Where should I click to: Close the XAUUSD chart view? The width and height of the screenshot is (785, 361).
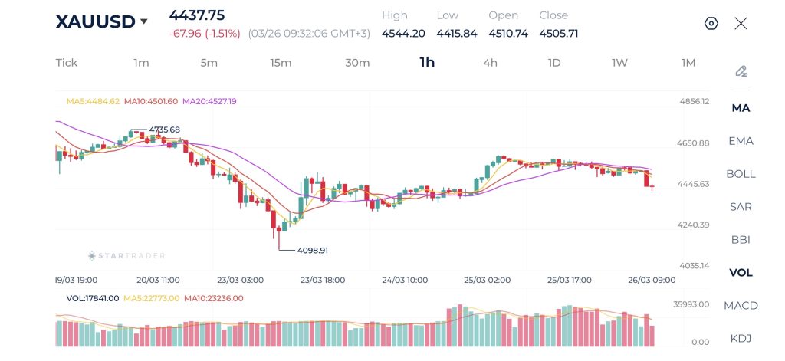click(741, 23)
